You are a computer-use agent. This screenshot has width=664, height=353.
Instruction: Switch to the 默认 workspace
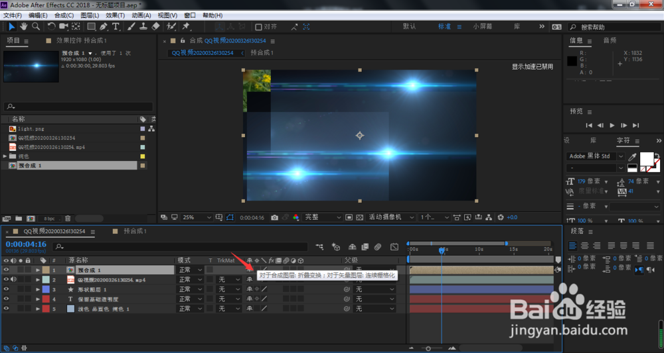(x=409, y=26)
